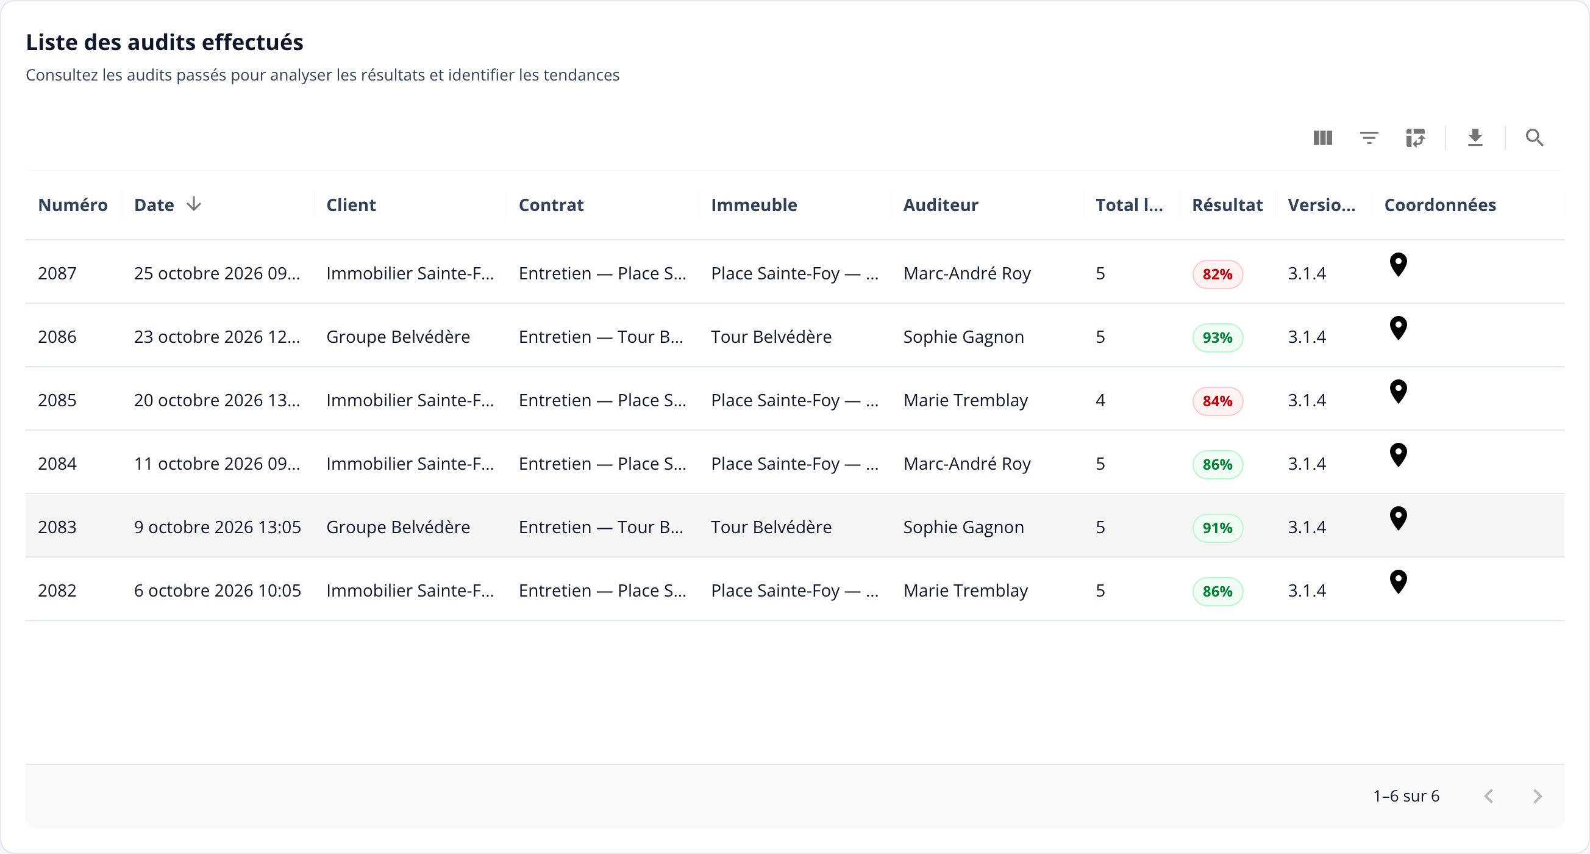1590x854 pixels.
Task: Click the pivot/reorder table icon
Action: point(1415,138)
